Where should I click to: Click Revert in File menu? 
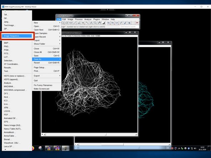pyautogui.click(x=47, y=63)
